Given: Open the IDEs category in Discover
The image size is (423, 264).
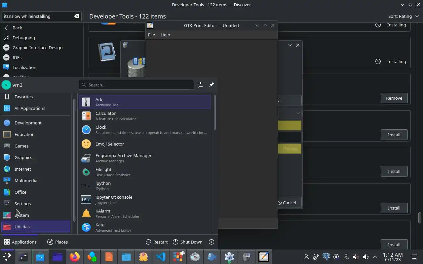Looking at the screenshot, I should pos(42,57).
